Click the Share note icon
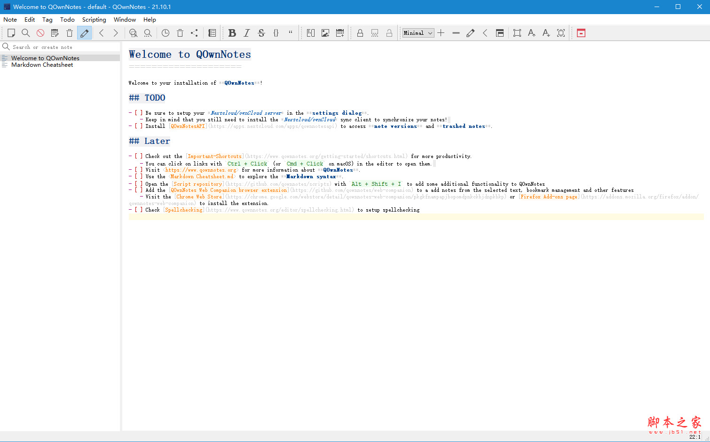 click(194, 33)
